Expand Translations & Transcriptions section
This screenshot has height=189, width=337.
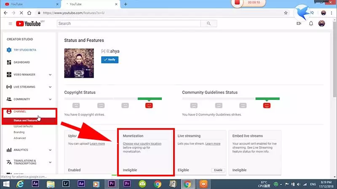(50, 162)
